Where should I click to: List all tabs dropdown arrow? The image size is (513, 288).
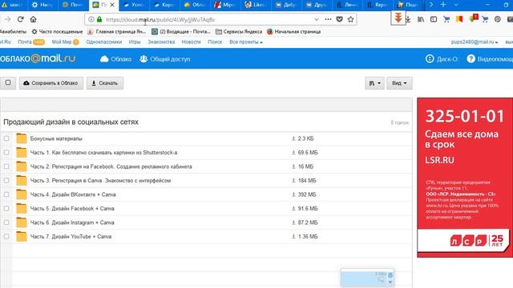pyautogui.click(x=456, y=5)
